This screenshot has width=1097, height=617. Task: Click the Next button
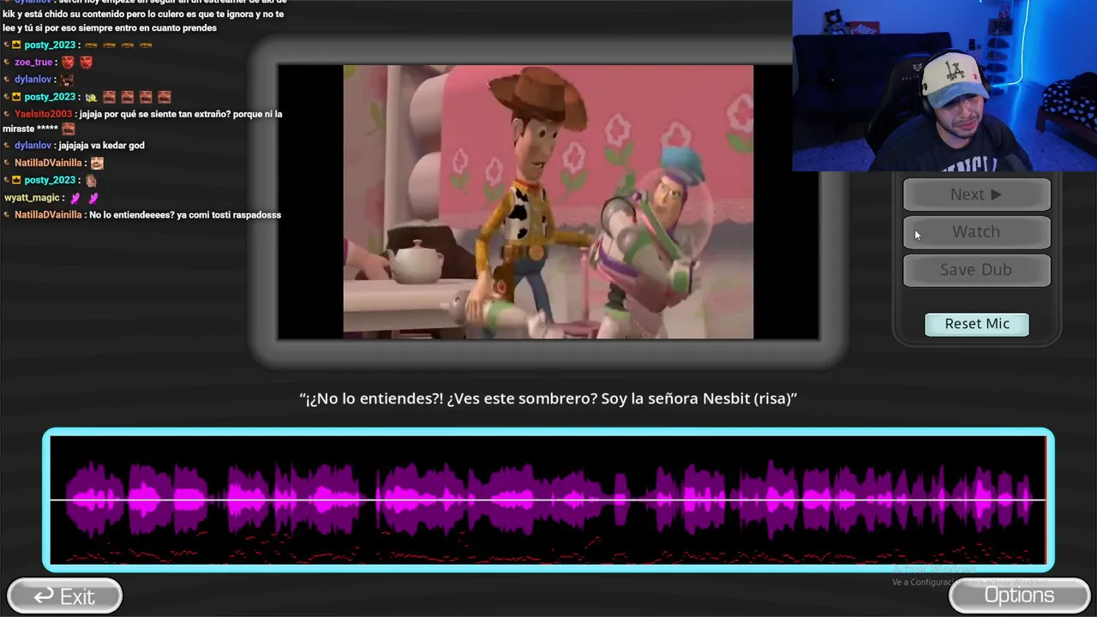976,195
